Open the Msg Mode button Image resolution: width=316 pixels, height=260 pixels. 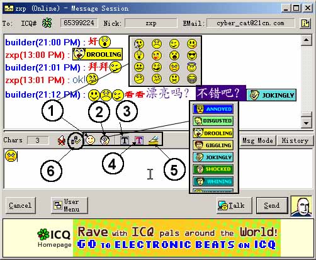point(257,140)
